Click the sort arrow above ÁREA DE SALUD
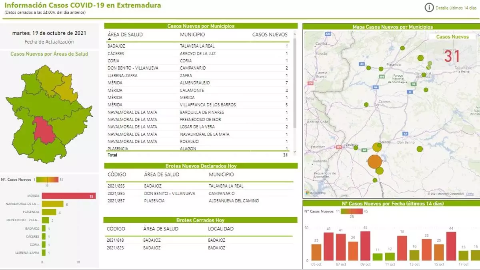The height and width of the screenshot is (270, 480). pyautogui.click(x=110, y=39)
